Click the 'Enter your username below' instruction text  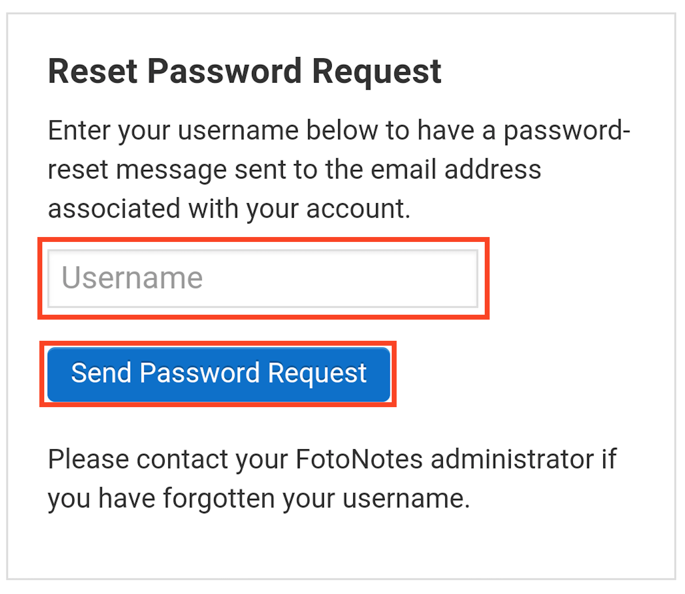(339, 170)
